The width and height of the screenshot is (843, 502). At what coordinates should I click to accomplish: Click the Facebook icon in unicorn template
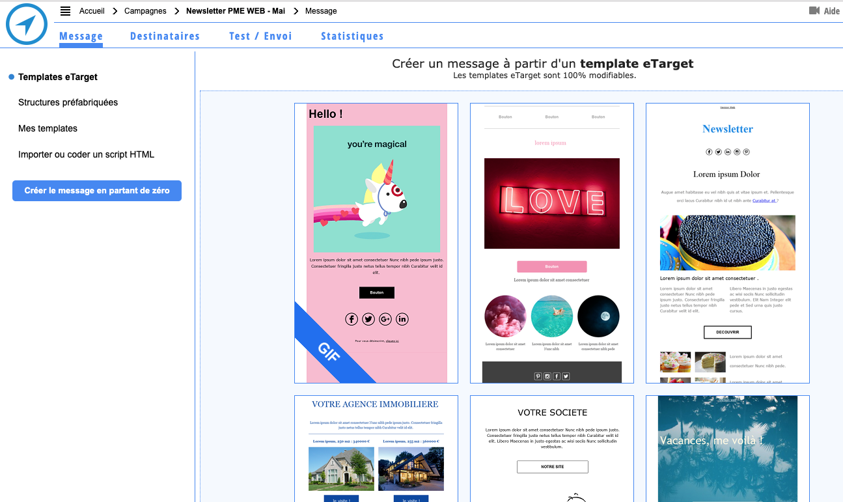pos(352,319)
